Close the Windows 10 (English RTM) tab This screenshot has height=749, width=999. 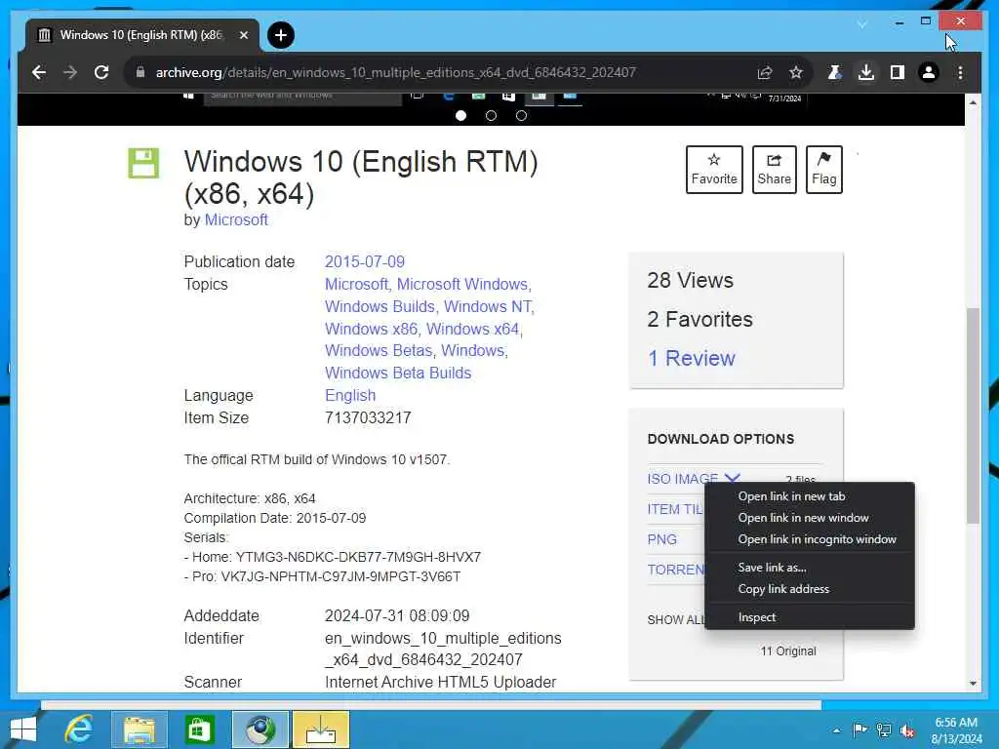pos(243,35)
